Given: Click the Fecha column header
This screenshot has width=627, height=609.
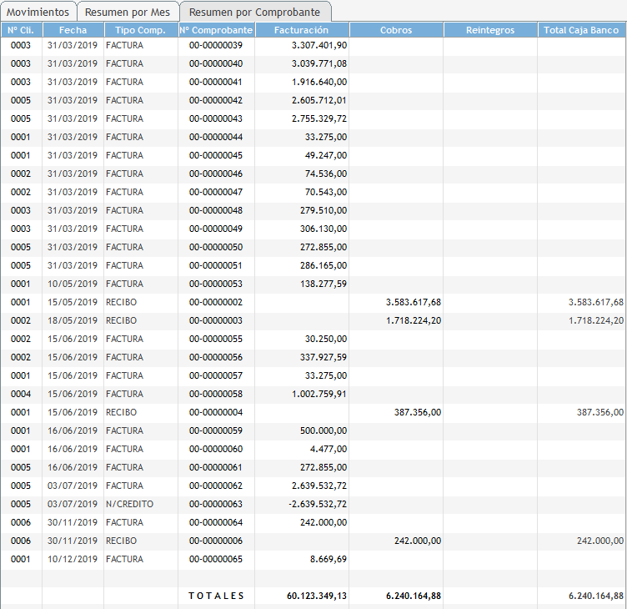Looking at the screenshot, I should click(x=73, y=30).
